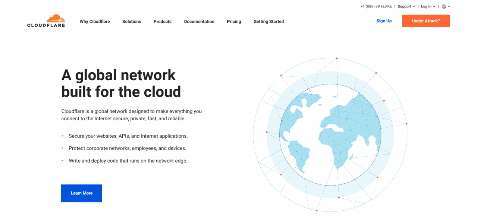The width and height of the screenshot is (477, 220).
Task: Open the Why Cloudflare menu
Action: pyautogui.click(x=95, y=21)
